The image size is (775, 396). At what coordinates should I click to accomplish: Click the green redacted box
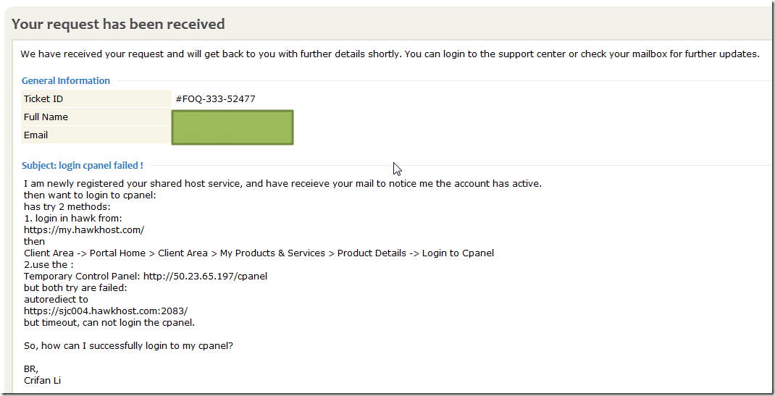[x=232, y=127]
